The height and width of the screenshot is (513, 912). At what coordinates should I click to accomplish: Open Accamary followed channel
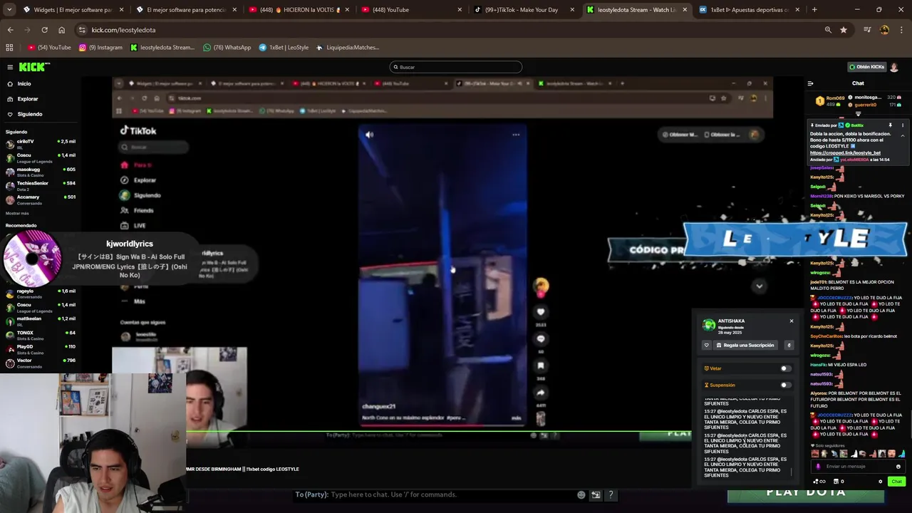tap(40, 199)
